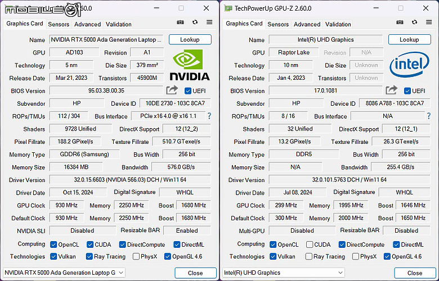This screenshot has width=439, height=281.
Task: Click Bus Interface question mark in NVIDIA window
Action: point(209,116)
